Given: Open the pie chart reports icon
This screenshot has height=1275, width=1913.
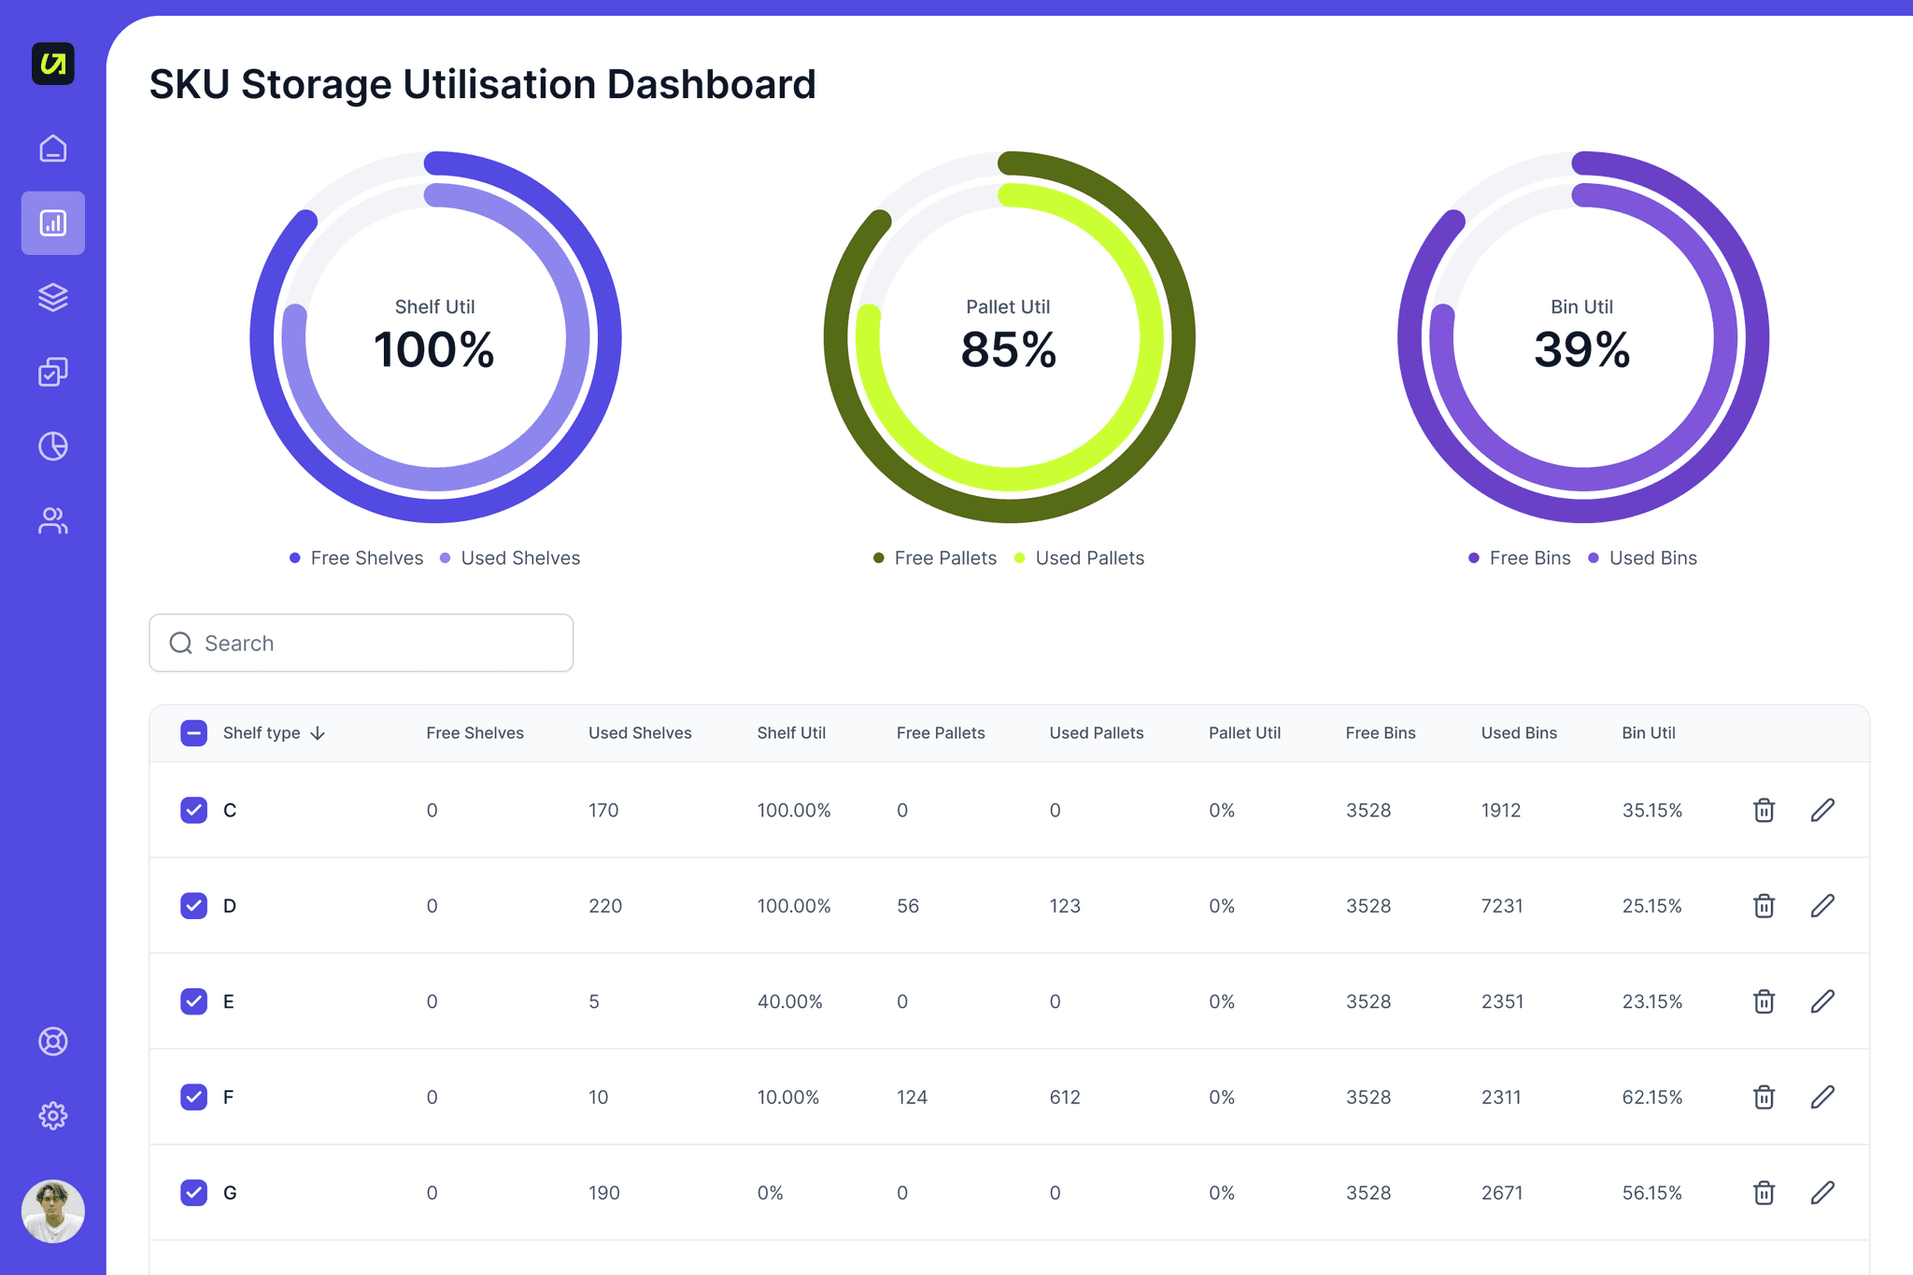Looking at the screenshot, I should click(x=53, y=446).
